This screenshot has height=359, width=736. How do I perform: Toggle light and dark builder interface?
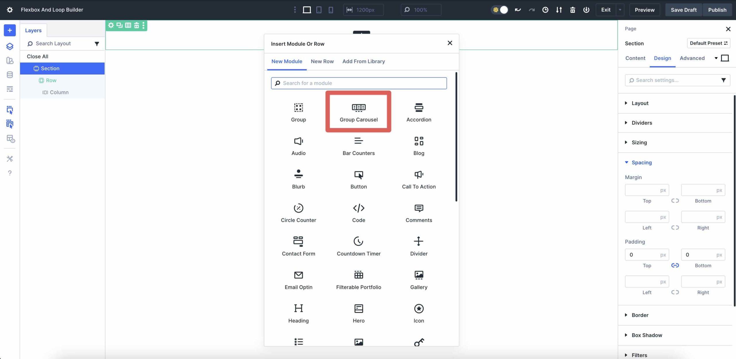tap(500, 9)
